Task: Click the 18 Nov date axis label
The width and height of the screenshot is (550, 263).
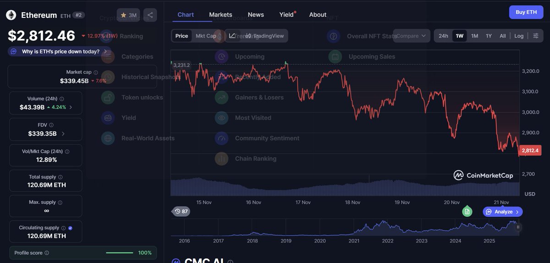Action: point(353,202)
